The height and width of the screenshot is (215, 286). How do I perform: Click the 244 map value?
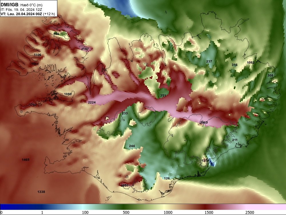[132, 146]
